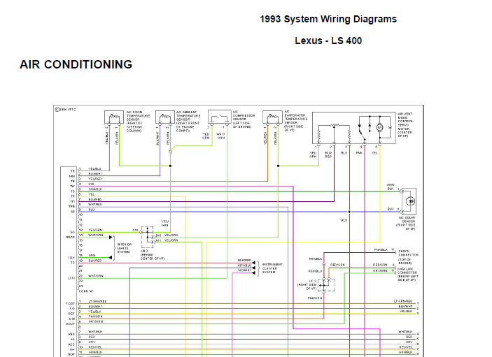Click the splice dot below evaporator sensor

tap(278, 166)
